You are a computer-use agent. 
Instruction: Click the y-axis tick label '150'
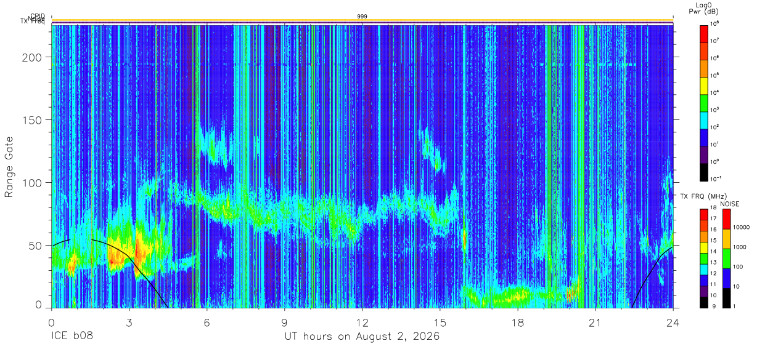click(x=34, y=119)
